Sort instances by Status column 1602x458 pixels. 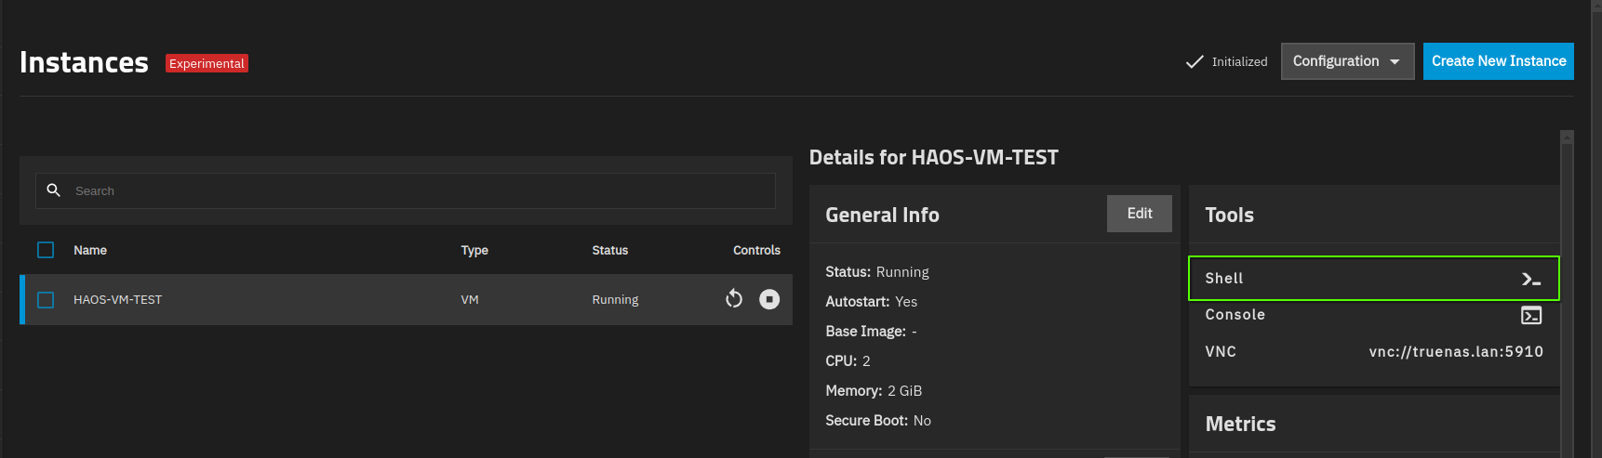coord(610,250)
